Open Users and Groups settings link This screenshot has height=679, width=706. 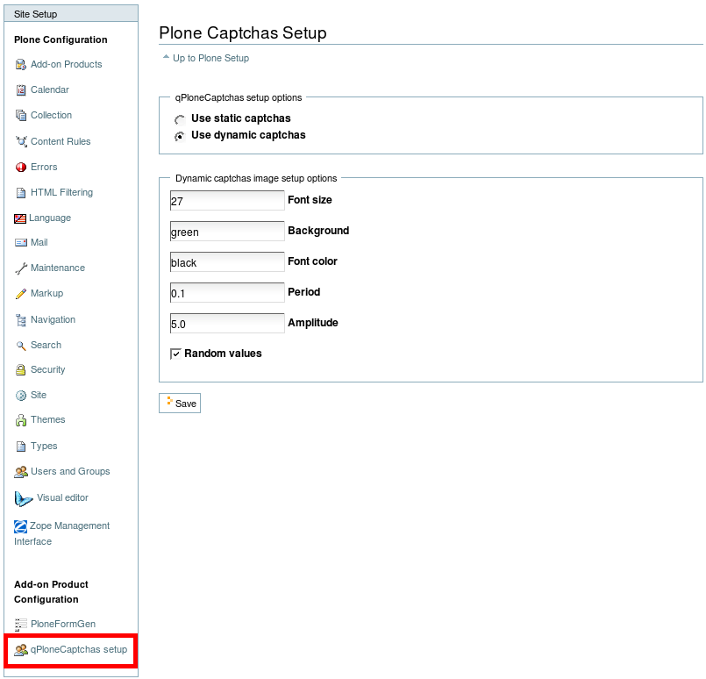70,471
